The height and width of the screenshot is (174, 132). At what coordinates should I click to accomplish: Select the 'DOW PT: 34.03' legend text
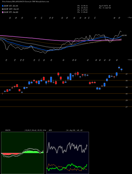(11, 12)
